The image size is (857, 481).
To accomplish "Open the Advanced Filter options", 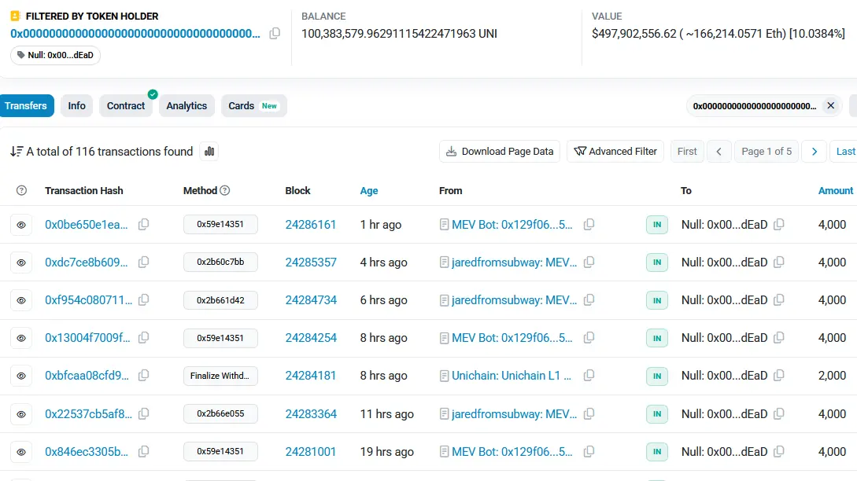I will (x=615, y=152).
